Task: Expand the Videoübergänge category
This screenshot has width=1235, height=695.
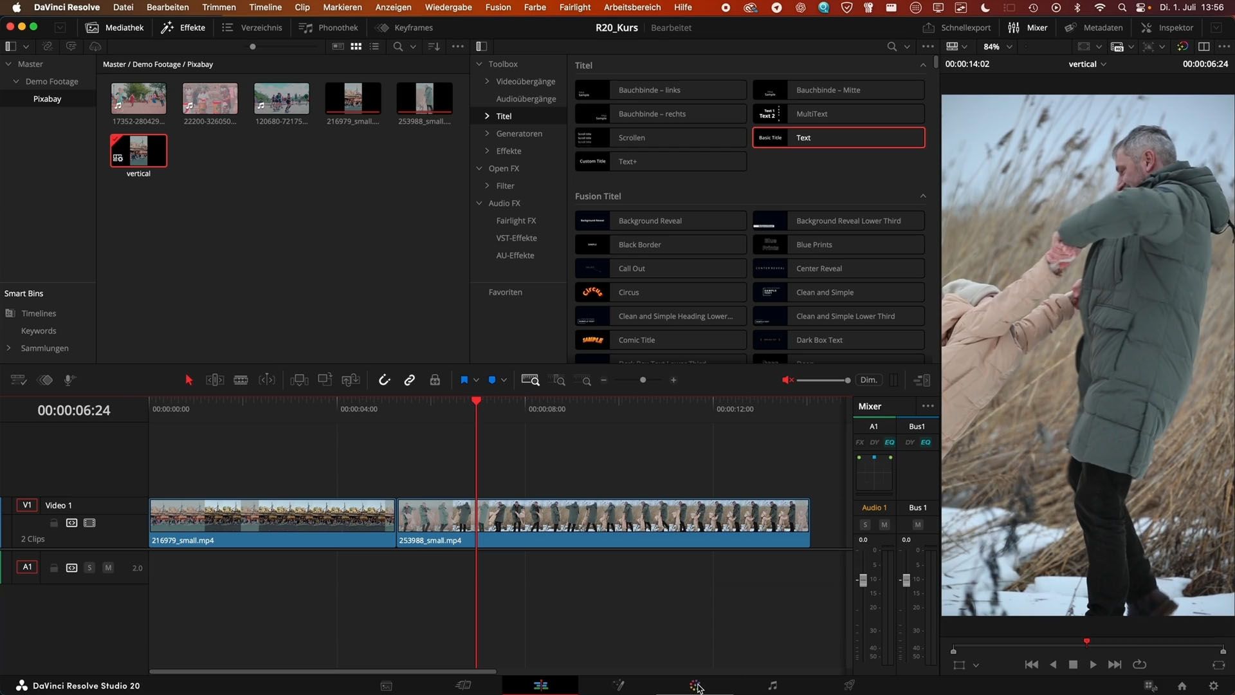Action: (x=487, y=82)
